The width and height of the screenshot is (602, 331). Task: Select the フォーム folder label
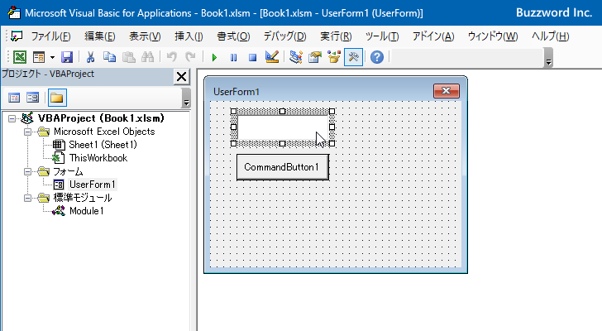pos(68,171)
